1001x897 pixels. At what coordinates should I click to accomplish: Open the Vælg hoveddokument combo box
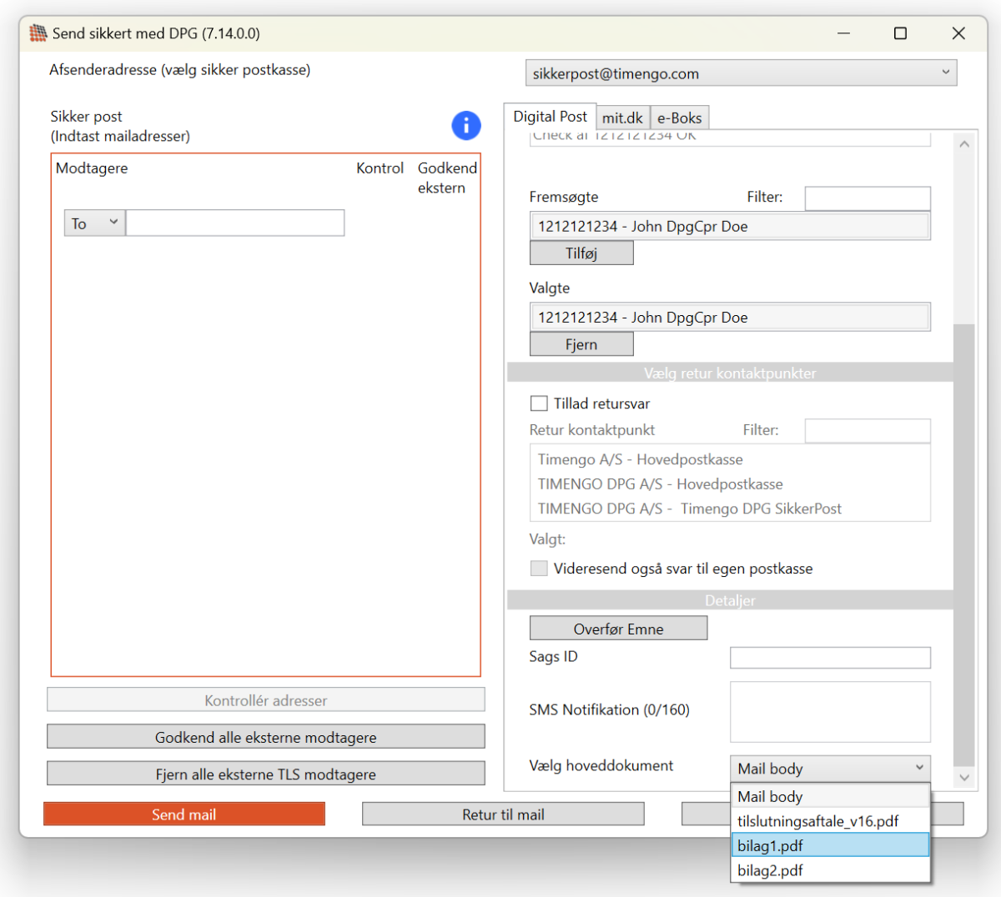pyautogui.click(x=829, y=768)
